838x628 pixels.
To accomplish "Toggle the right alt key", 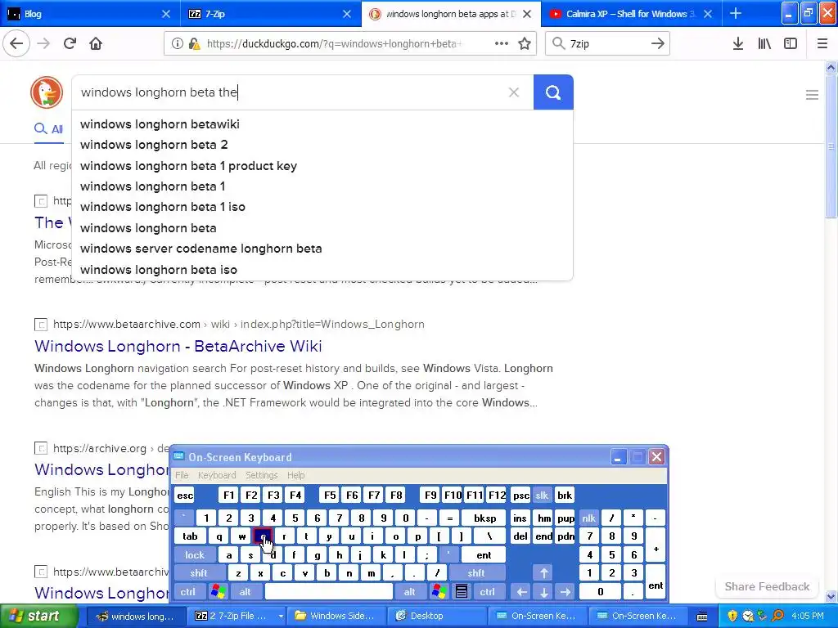I will (x=409, y=592).
